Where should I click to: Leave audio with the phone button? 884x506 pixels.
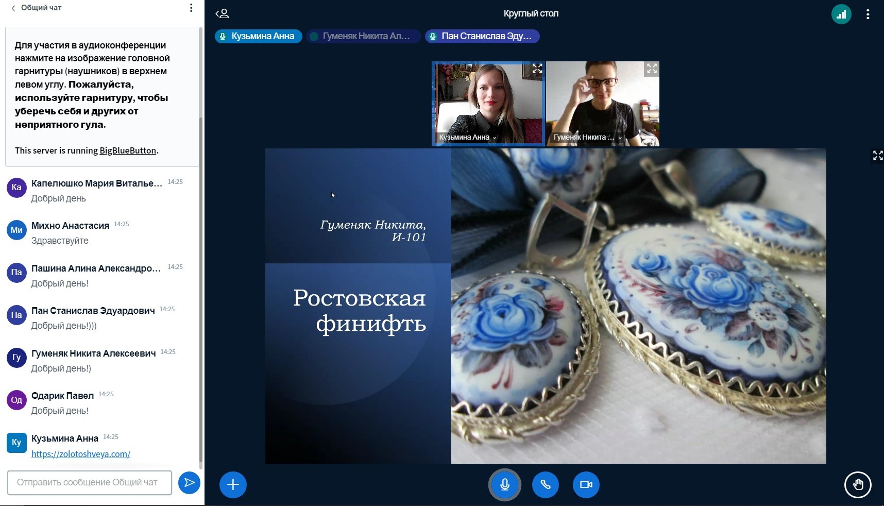click(546, 485)
